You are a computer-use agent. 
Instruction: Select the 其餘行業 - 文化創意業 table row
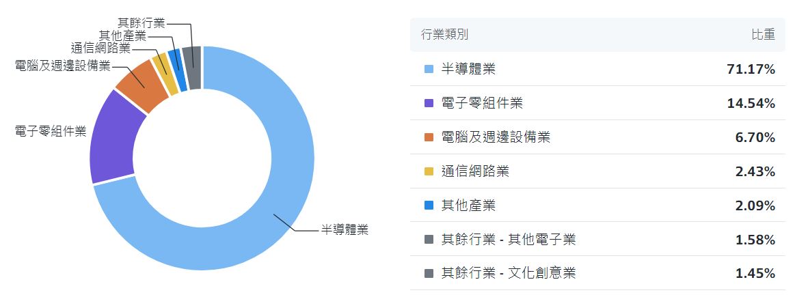(x=509, y=273)
